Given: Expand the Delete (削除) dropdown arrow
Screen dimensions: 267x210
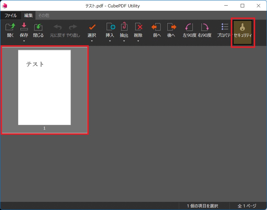Looking at the screenshot, I should [138, 41].
